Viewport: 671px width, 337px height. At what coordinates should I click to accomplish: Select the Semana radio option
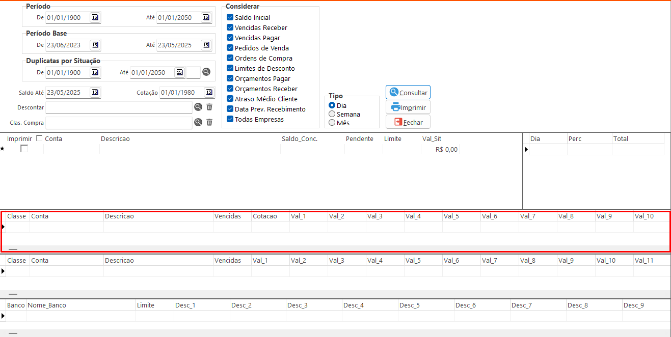coord(332,114)
